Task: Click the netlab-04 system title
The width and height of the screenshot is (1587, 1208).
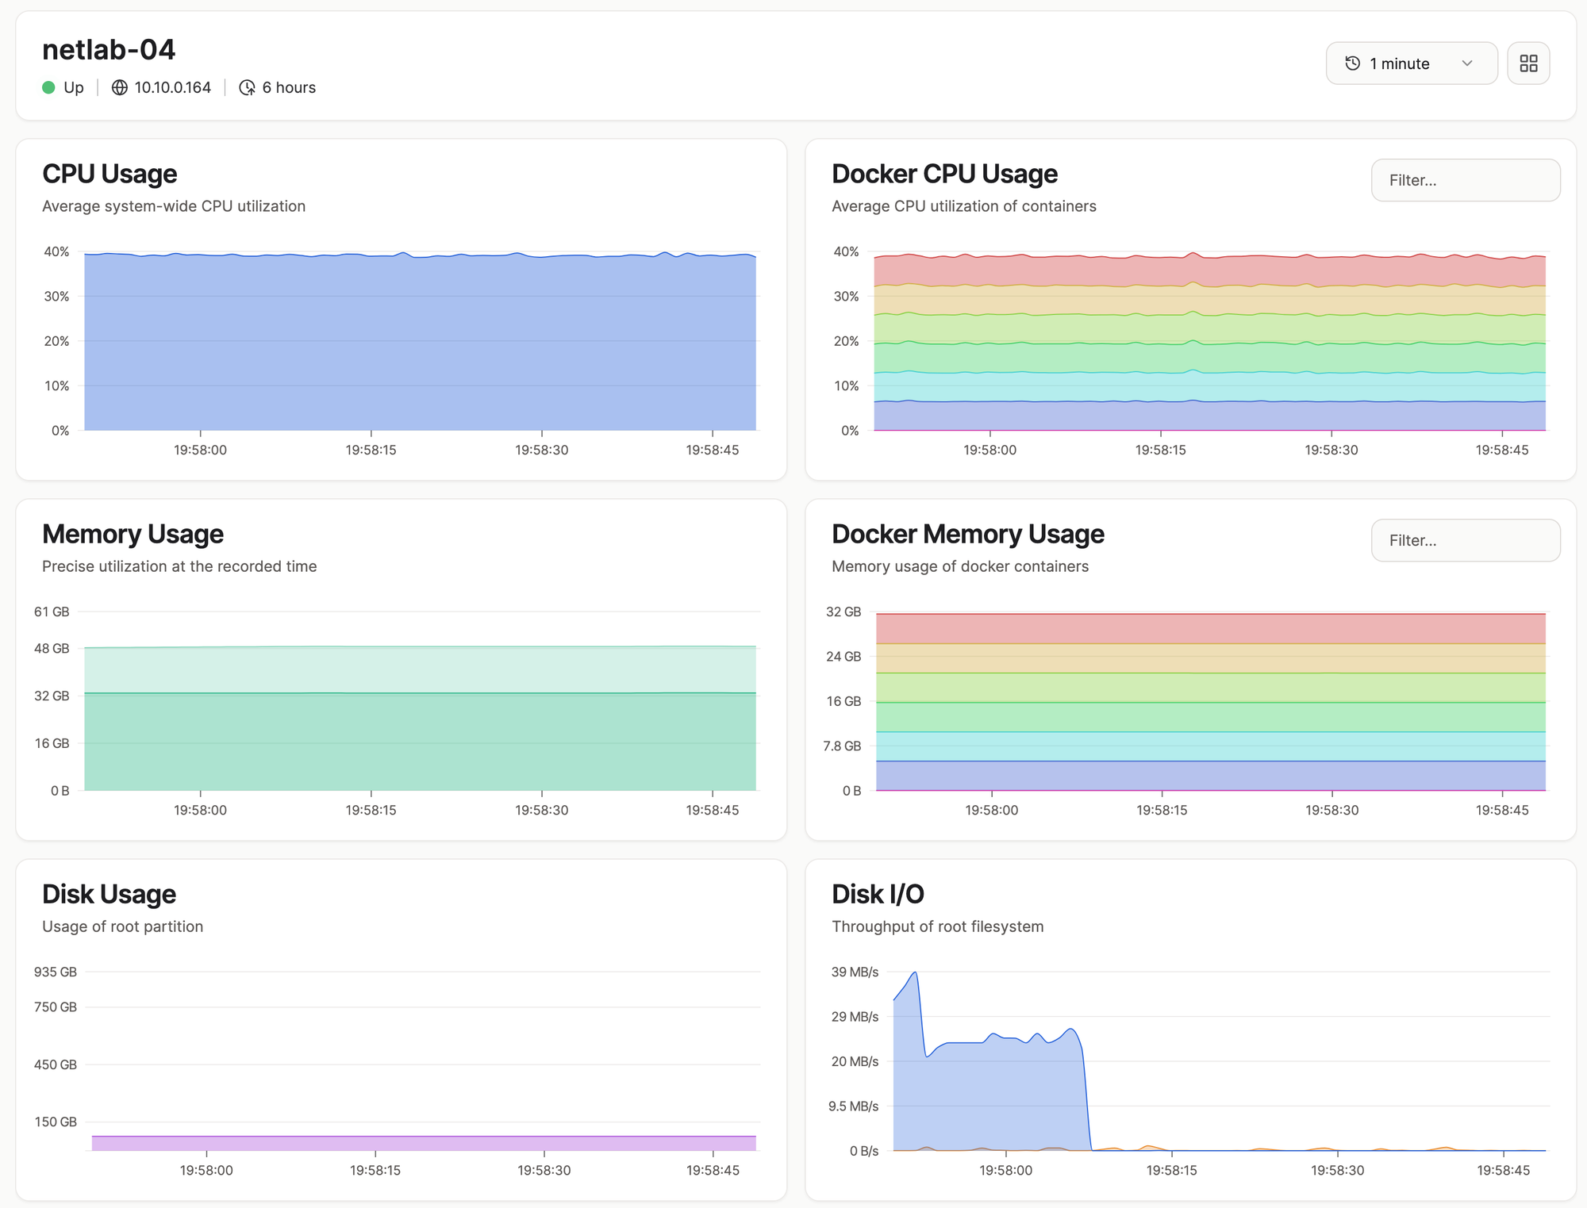Action: [109, 49]
